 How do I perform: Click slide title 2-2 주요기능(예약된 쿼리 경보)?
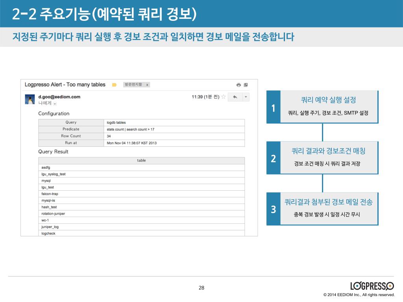tap(104, 14)
